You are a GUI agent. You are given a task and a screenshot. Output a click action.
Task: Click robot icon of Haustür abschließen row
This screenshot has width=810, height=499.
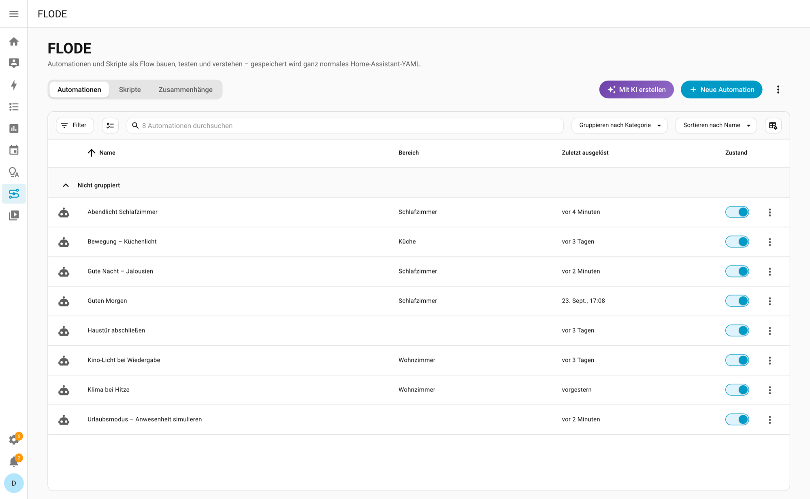click(64, 331)
